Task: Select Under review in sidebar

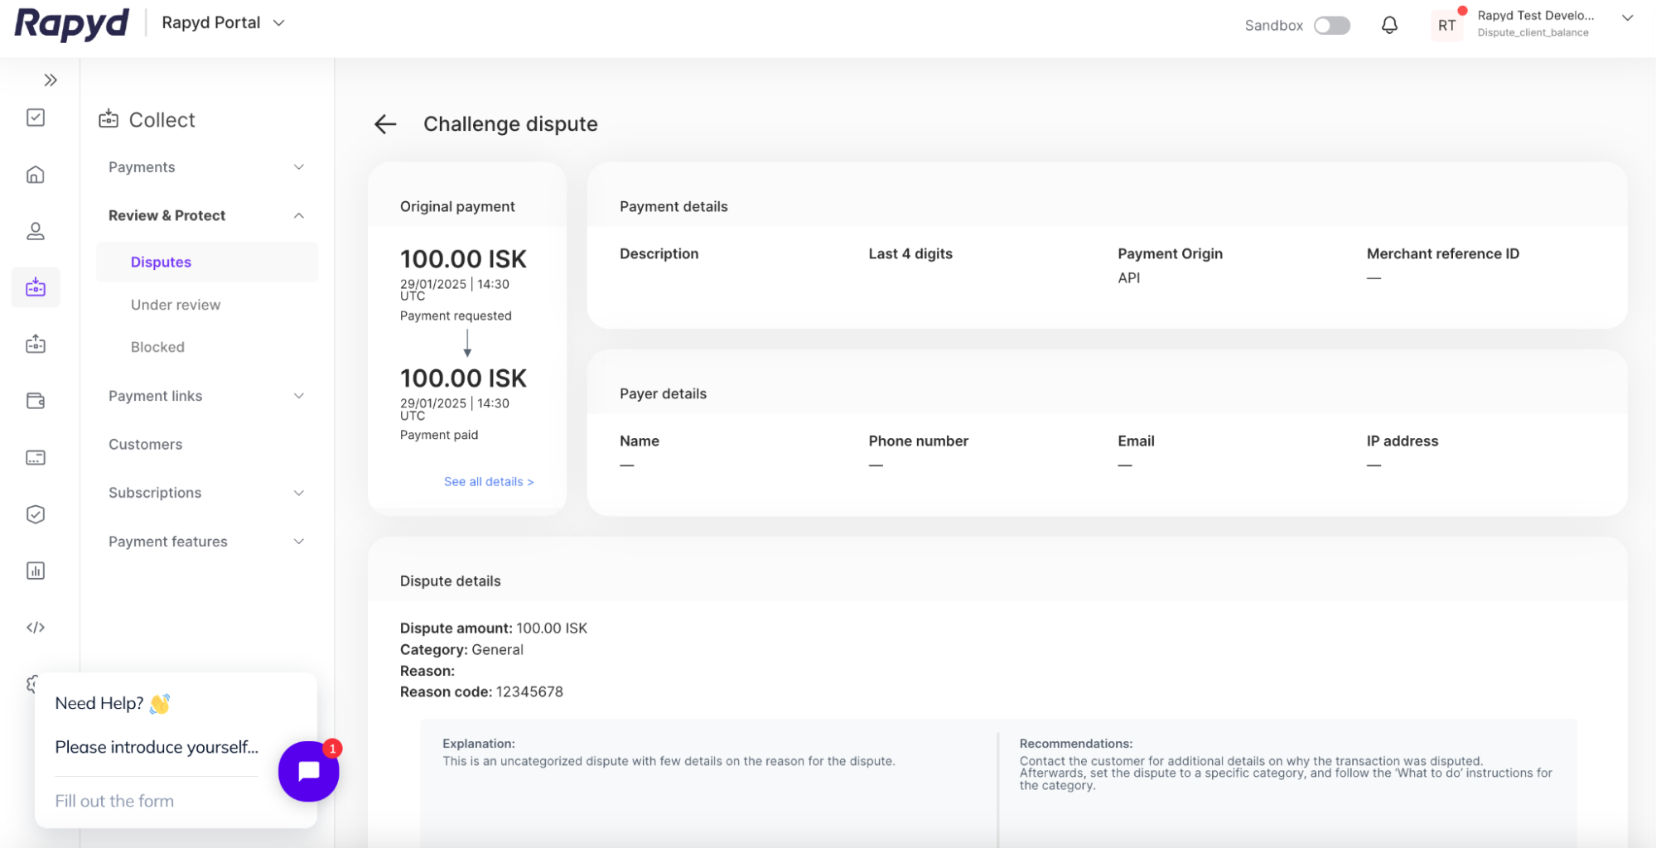Action: (176, 305)
